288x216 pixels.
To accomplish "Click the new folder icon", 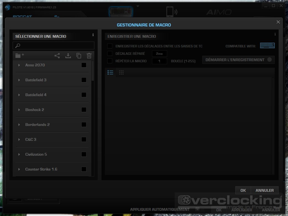I will point(19,56).
